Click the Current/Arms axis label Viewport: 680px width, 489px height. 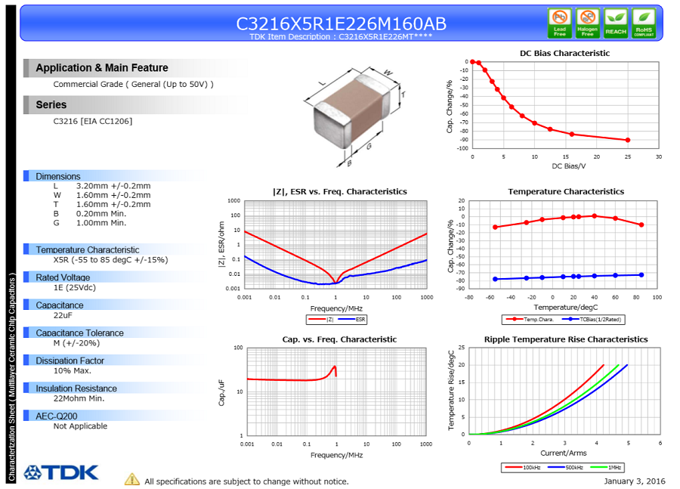point(564,453)
